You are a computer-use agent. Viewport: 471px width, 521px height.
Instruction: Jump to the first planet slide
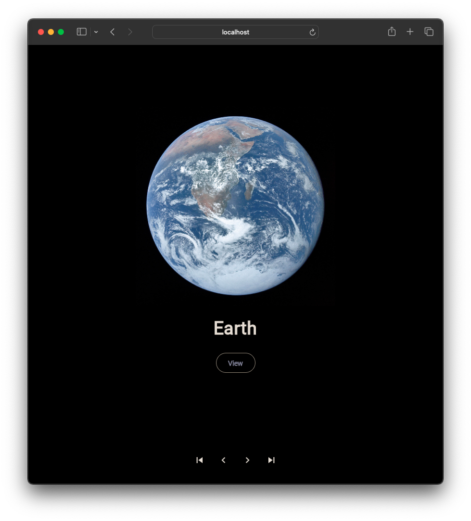click(199, 460)
